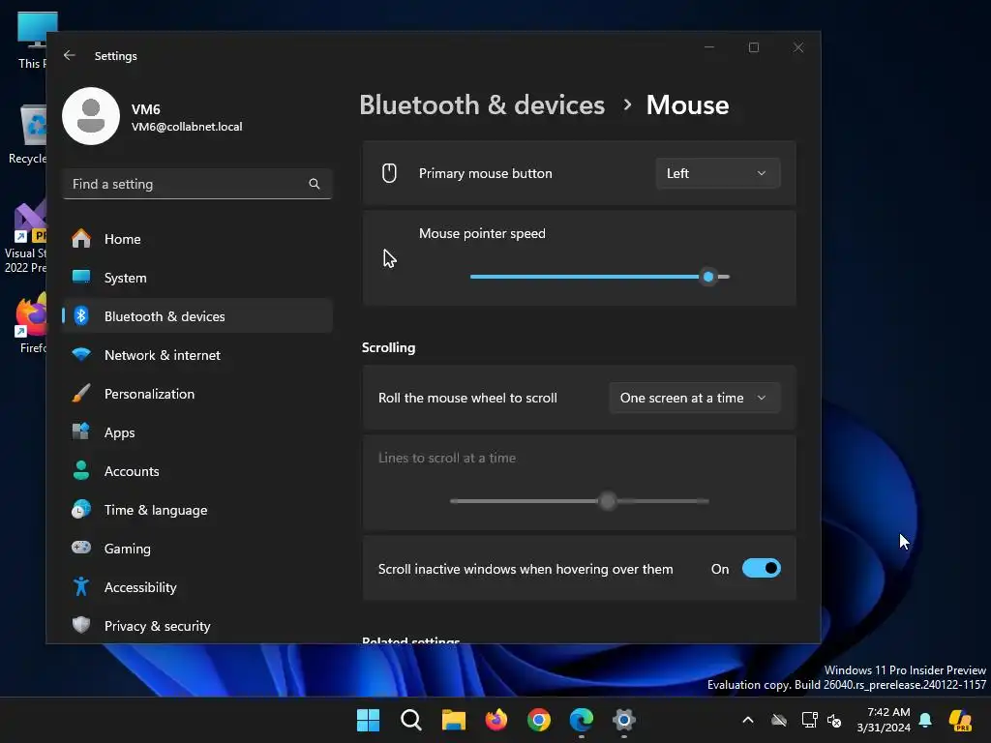Click the This PC desktop icon

coord(33,40)
